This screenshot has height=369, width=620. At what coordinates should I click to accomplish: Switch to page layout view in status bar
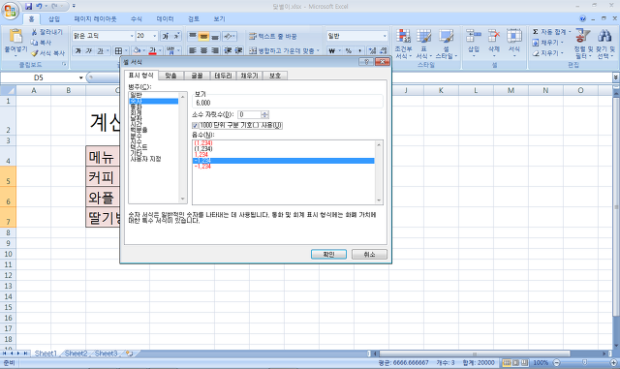515,362
